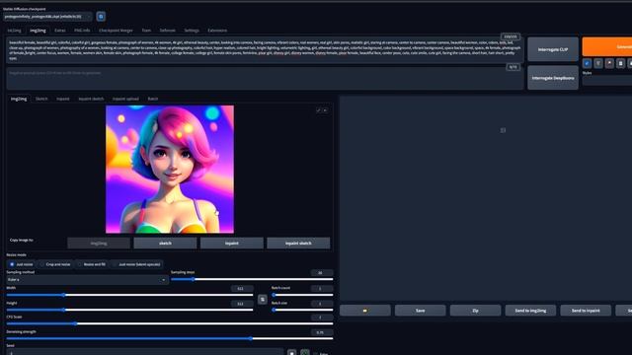632x355 pixels.
Task: Click the Height value box
Action: coord(242,304)
